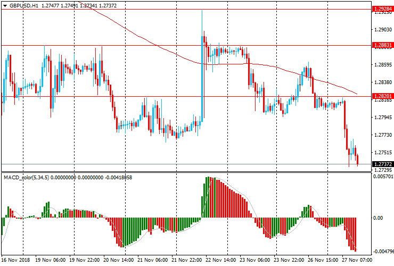The width and height of the screenshot is (394, 266).
Task: Click the 1.28595 price axis label
Action: point(383,65)
